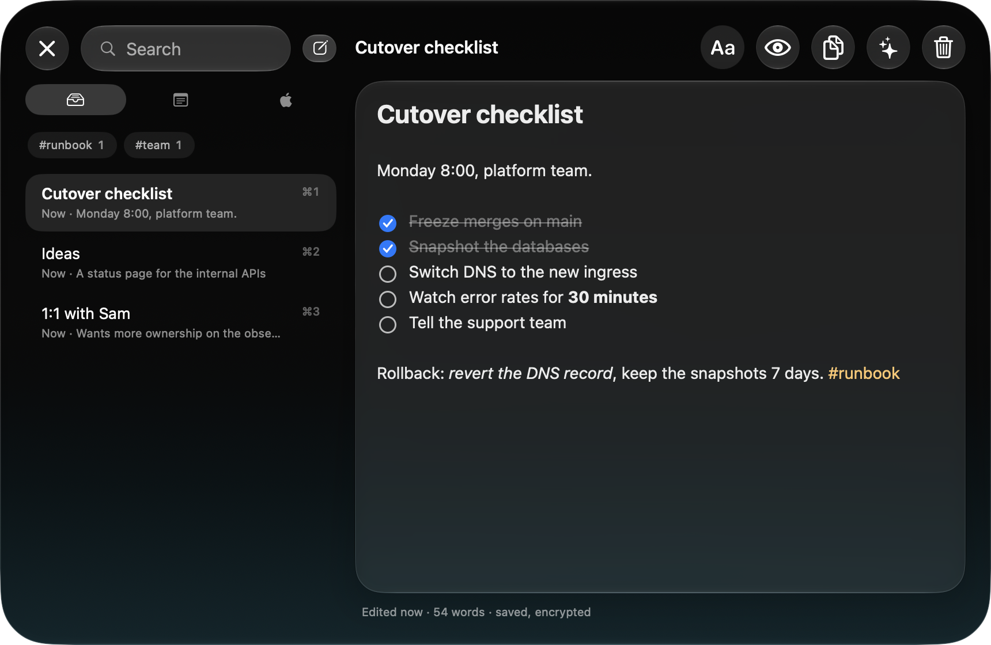The height and width of the screenshot is (645, 991).
Task: Check off Tell the support team
Action: pyautogui.click(x=388, y=324)
